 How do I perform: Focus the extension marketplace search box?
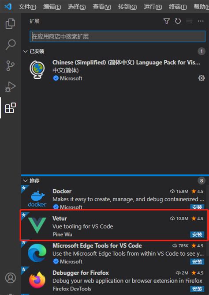click(x=117, y=36)
